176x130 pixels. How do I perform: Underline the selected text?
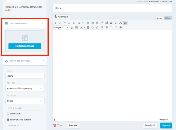[72, 27]
